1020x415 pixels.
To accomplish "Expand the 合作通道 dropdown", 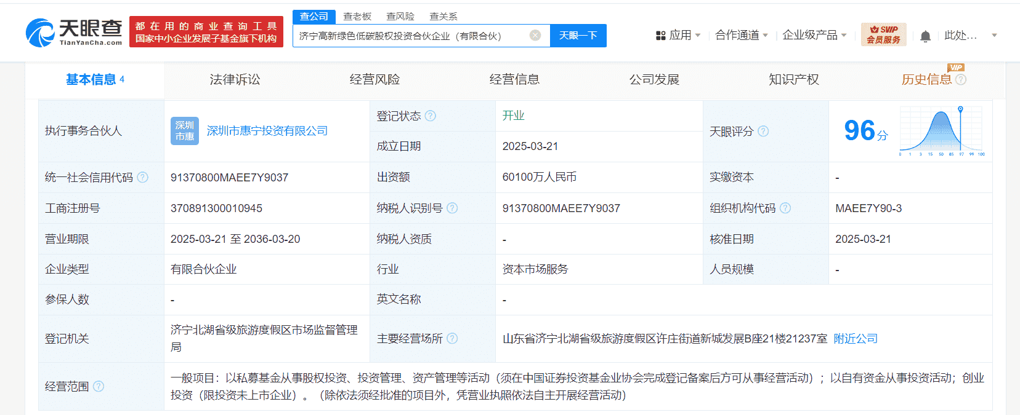I will tap(741, 36).
